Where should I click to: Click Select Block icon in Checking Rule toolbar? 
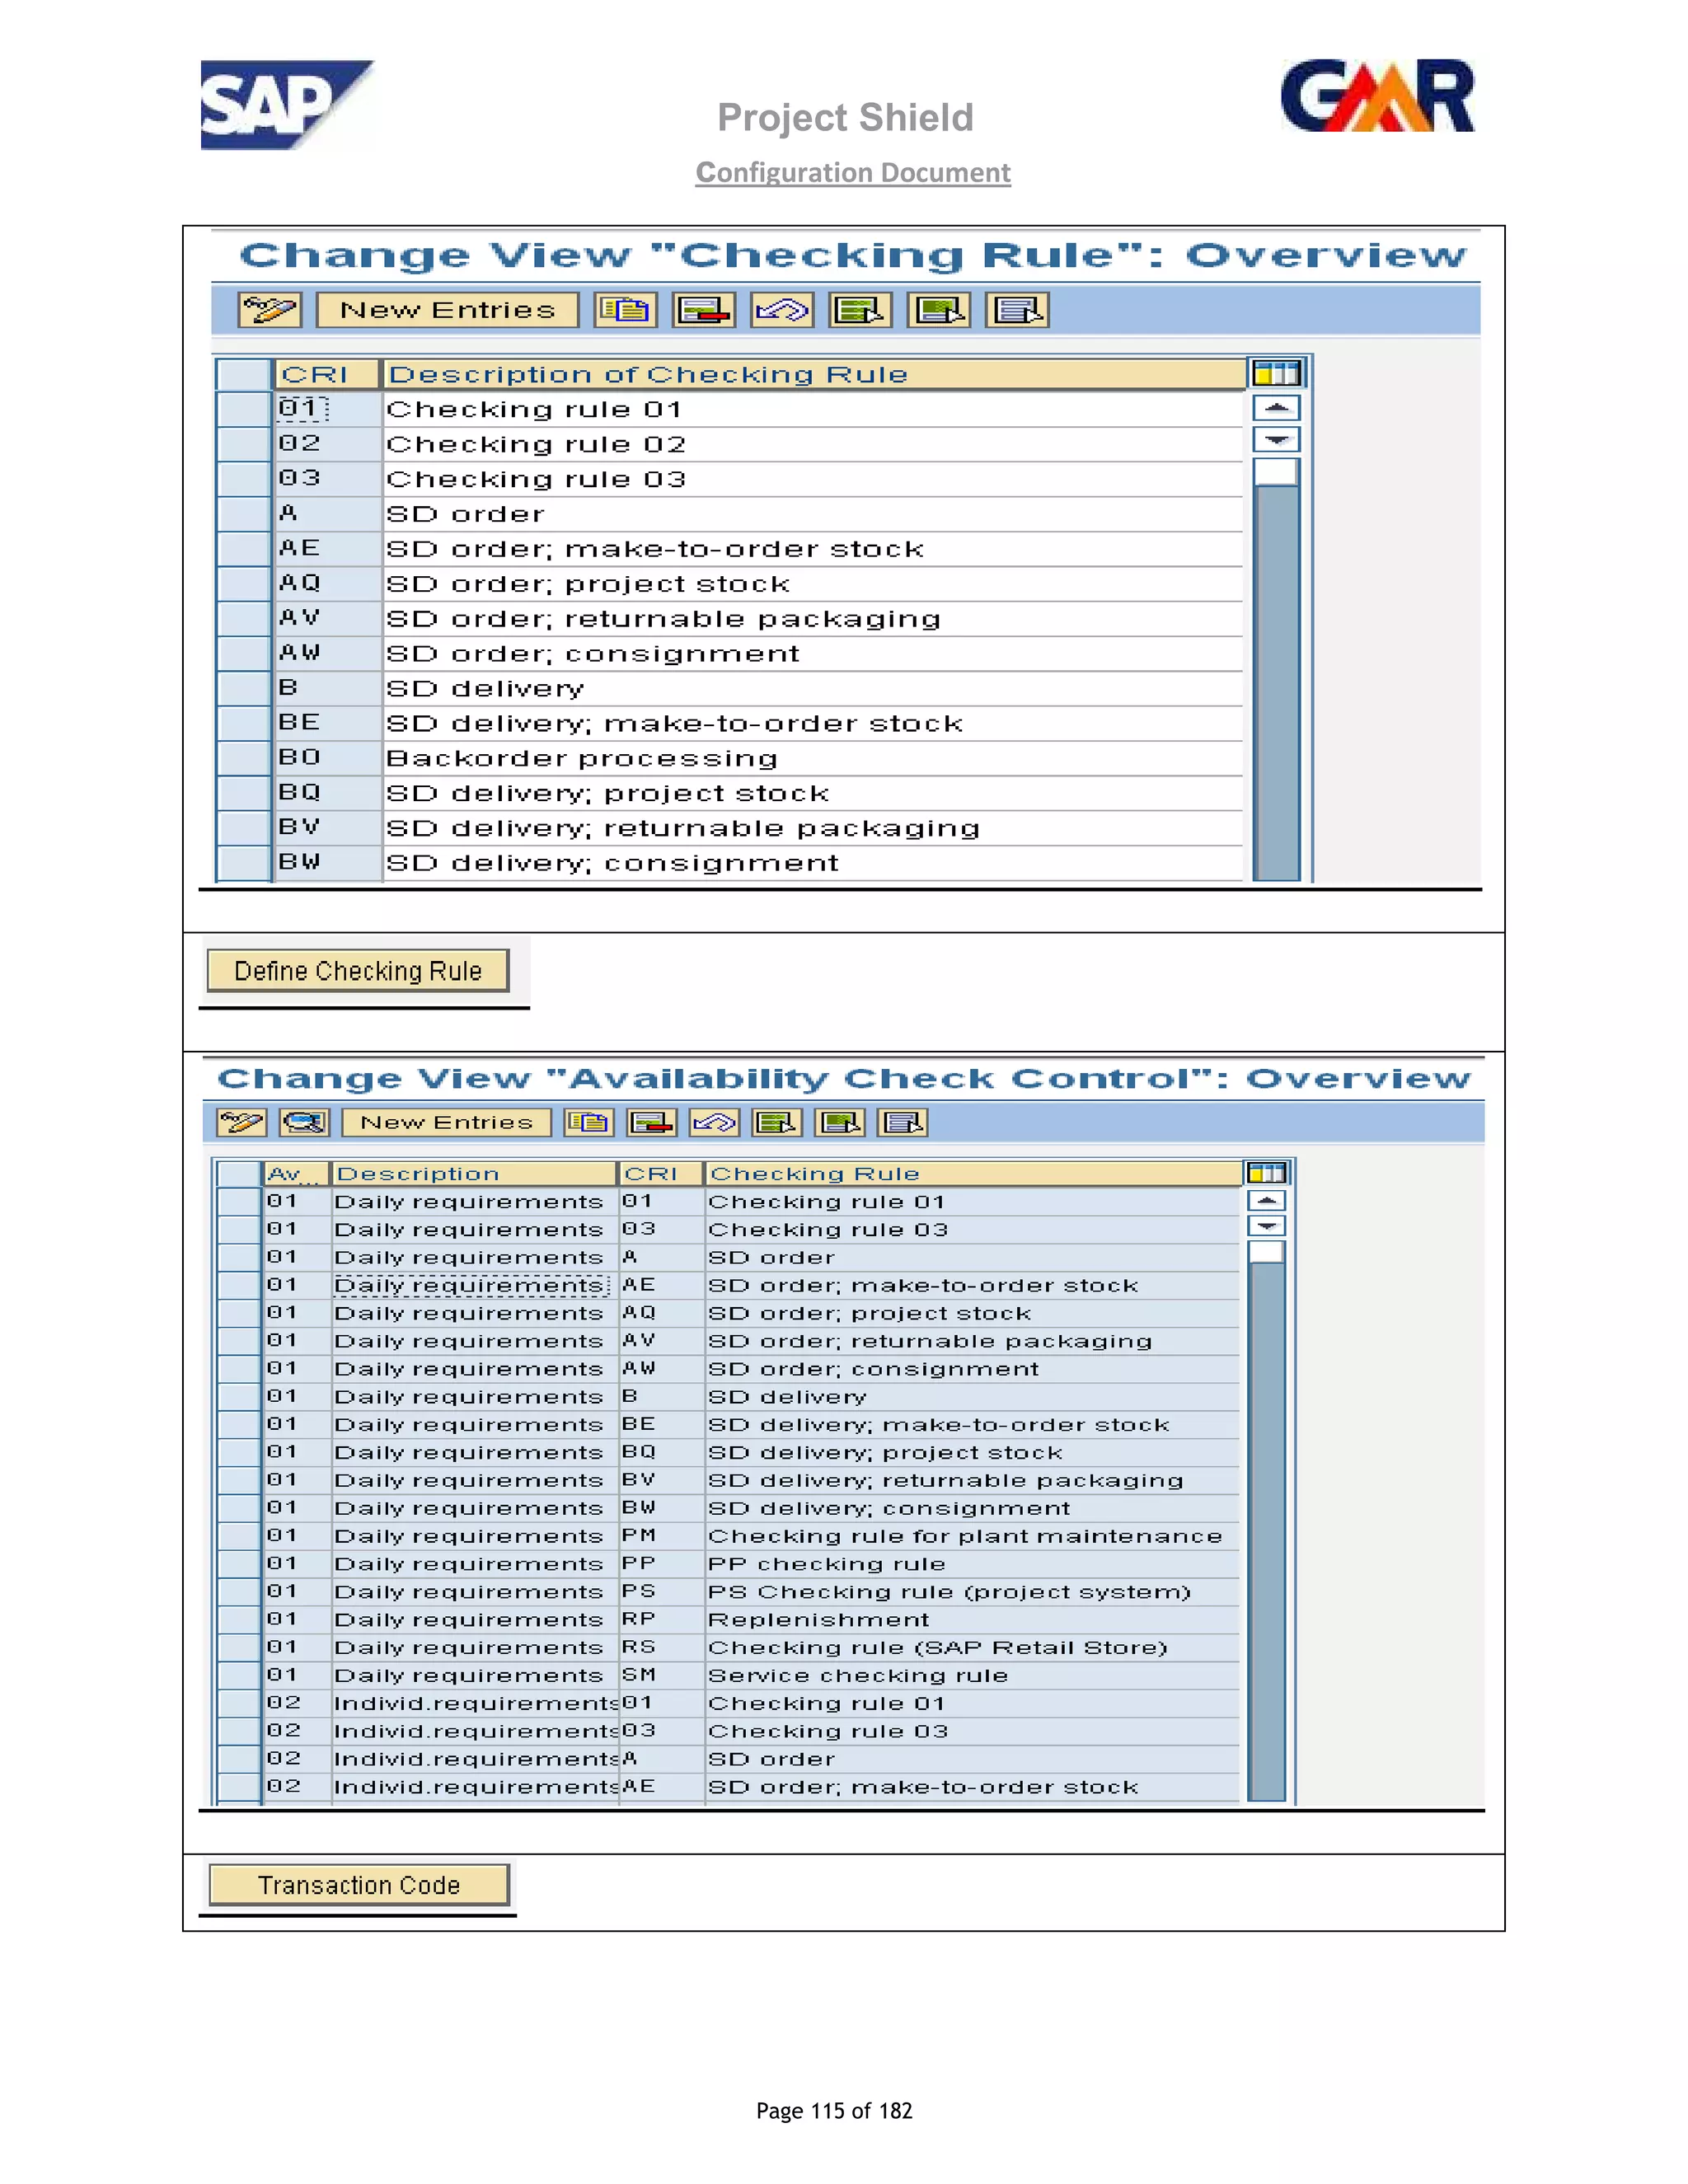(x=939, y=310)
